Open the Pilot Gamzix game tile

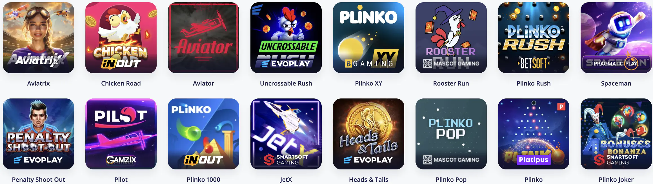121,134
